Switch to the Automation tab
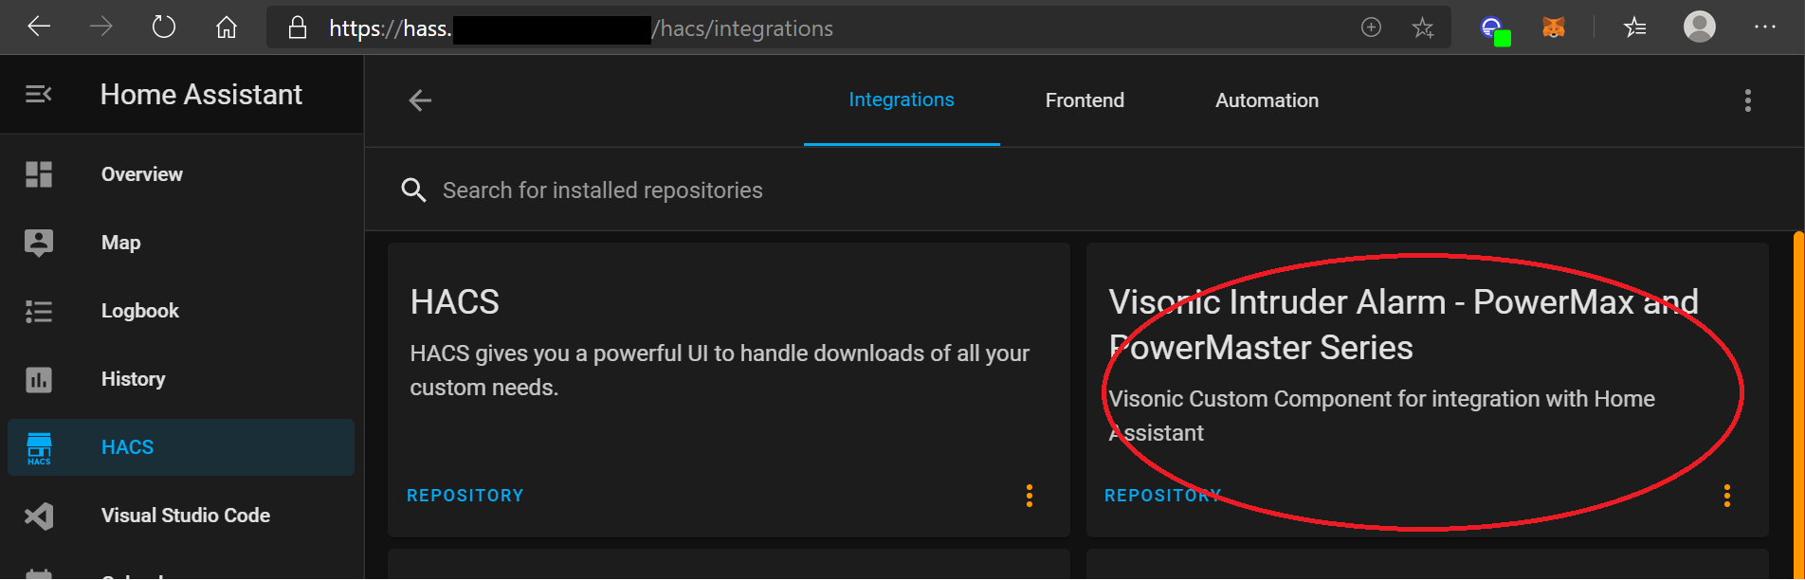This screenshot has width=1805, height=580. tap(1267, 100)
